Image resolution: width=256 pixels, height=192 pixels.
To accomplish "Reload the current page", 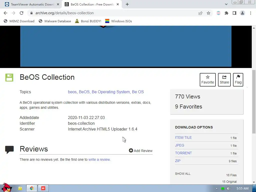I will [x=21, y=13].
